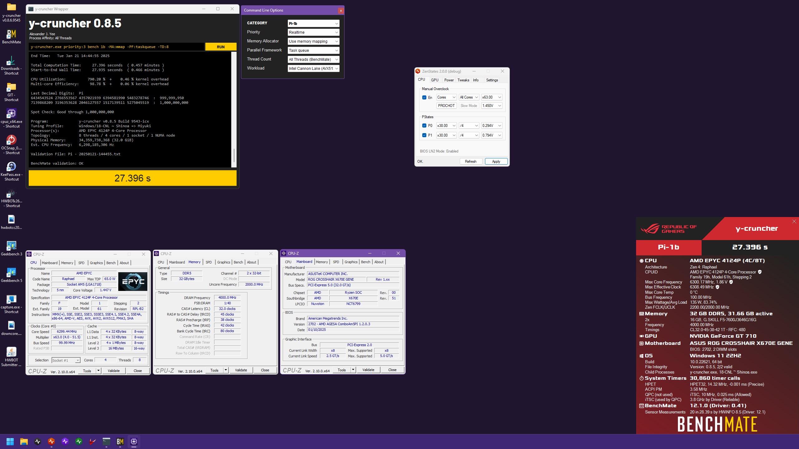
Task: Open the KeePass.exe shortcut
Action: [x=11, y=171]
